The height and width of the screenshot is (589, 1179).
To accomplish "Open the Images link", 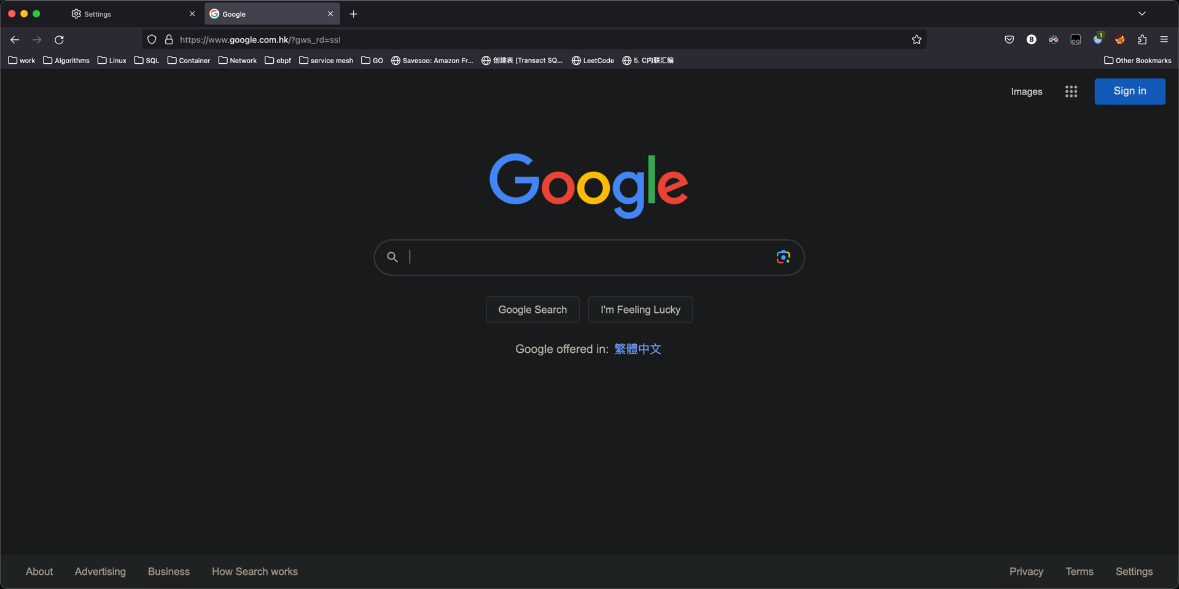I will [1027, 91].
